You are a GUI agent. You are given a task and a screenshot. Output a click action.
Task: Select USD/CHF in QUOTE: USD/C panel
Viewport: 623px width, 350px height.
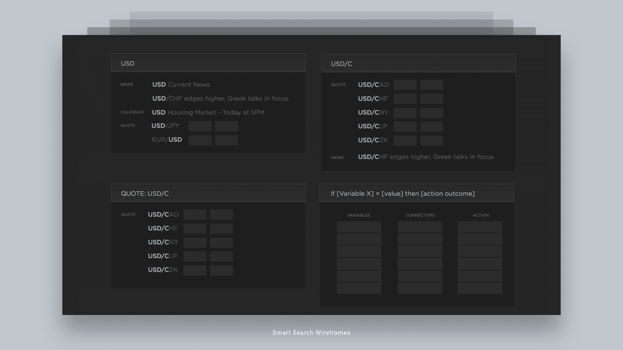[163, 228]
